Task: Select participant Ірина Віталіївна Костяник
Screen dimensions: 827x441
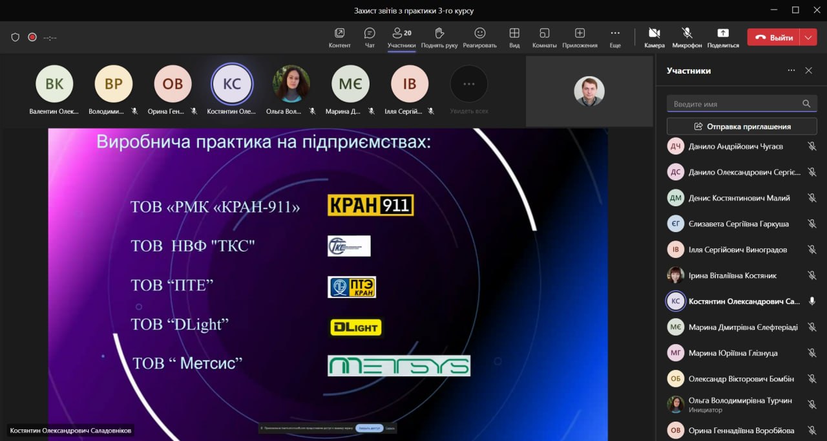Action: (x=742, y=275)
